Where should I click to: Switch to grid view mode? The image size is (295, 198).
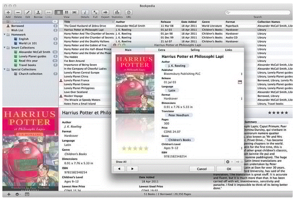coord(67,12)
